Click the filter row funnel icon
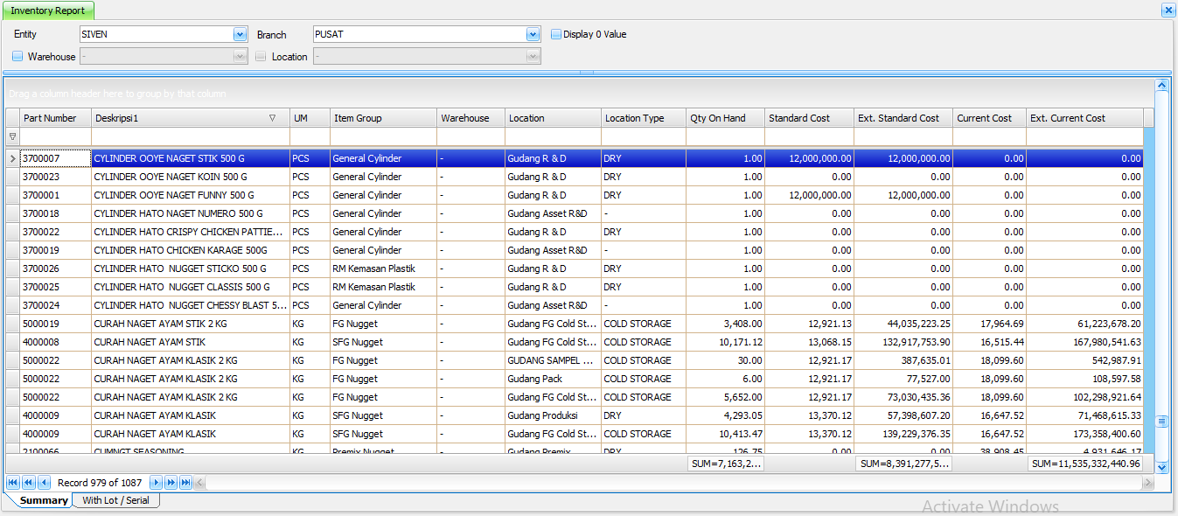Screen dimensions: 1178x516 pos(12,136)
